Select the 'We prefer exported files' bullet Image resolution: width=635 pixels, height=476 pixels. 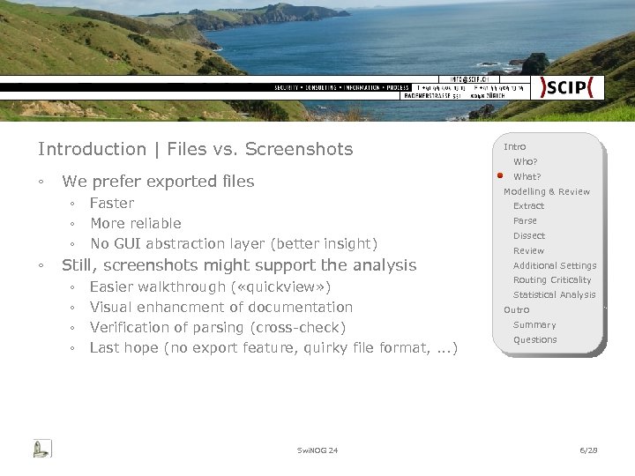159,182
